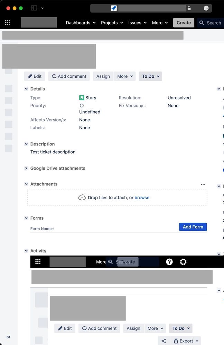Click the Undefined priority circle icon
Screen dimensions: 224x345
(82, 105)
